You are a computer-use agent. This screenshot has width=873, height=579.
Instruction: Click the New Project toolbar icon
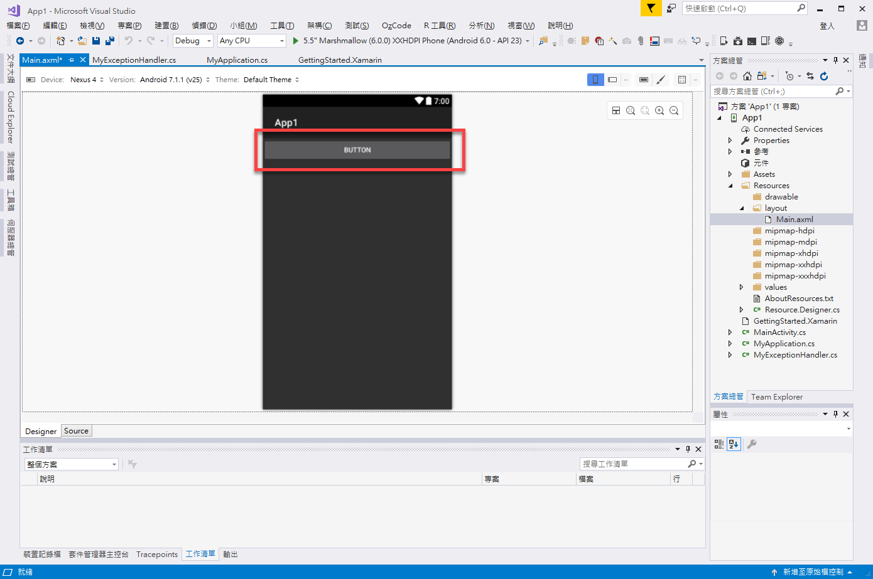pos(60,41)
